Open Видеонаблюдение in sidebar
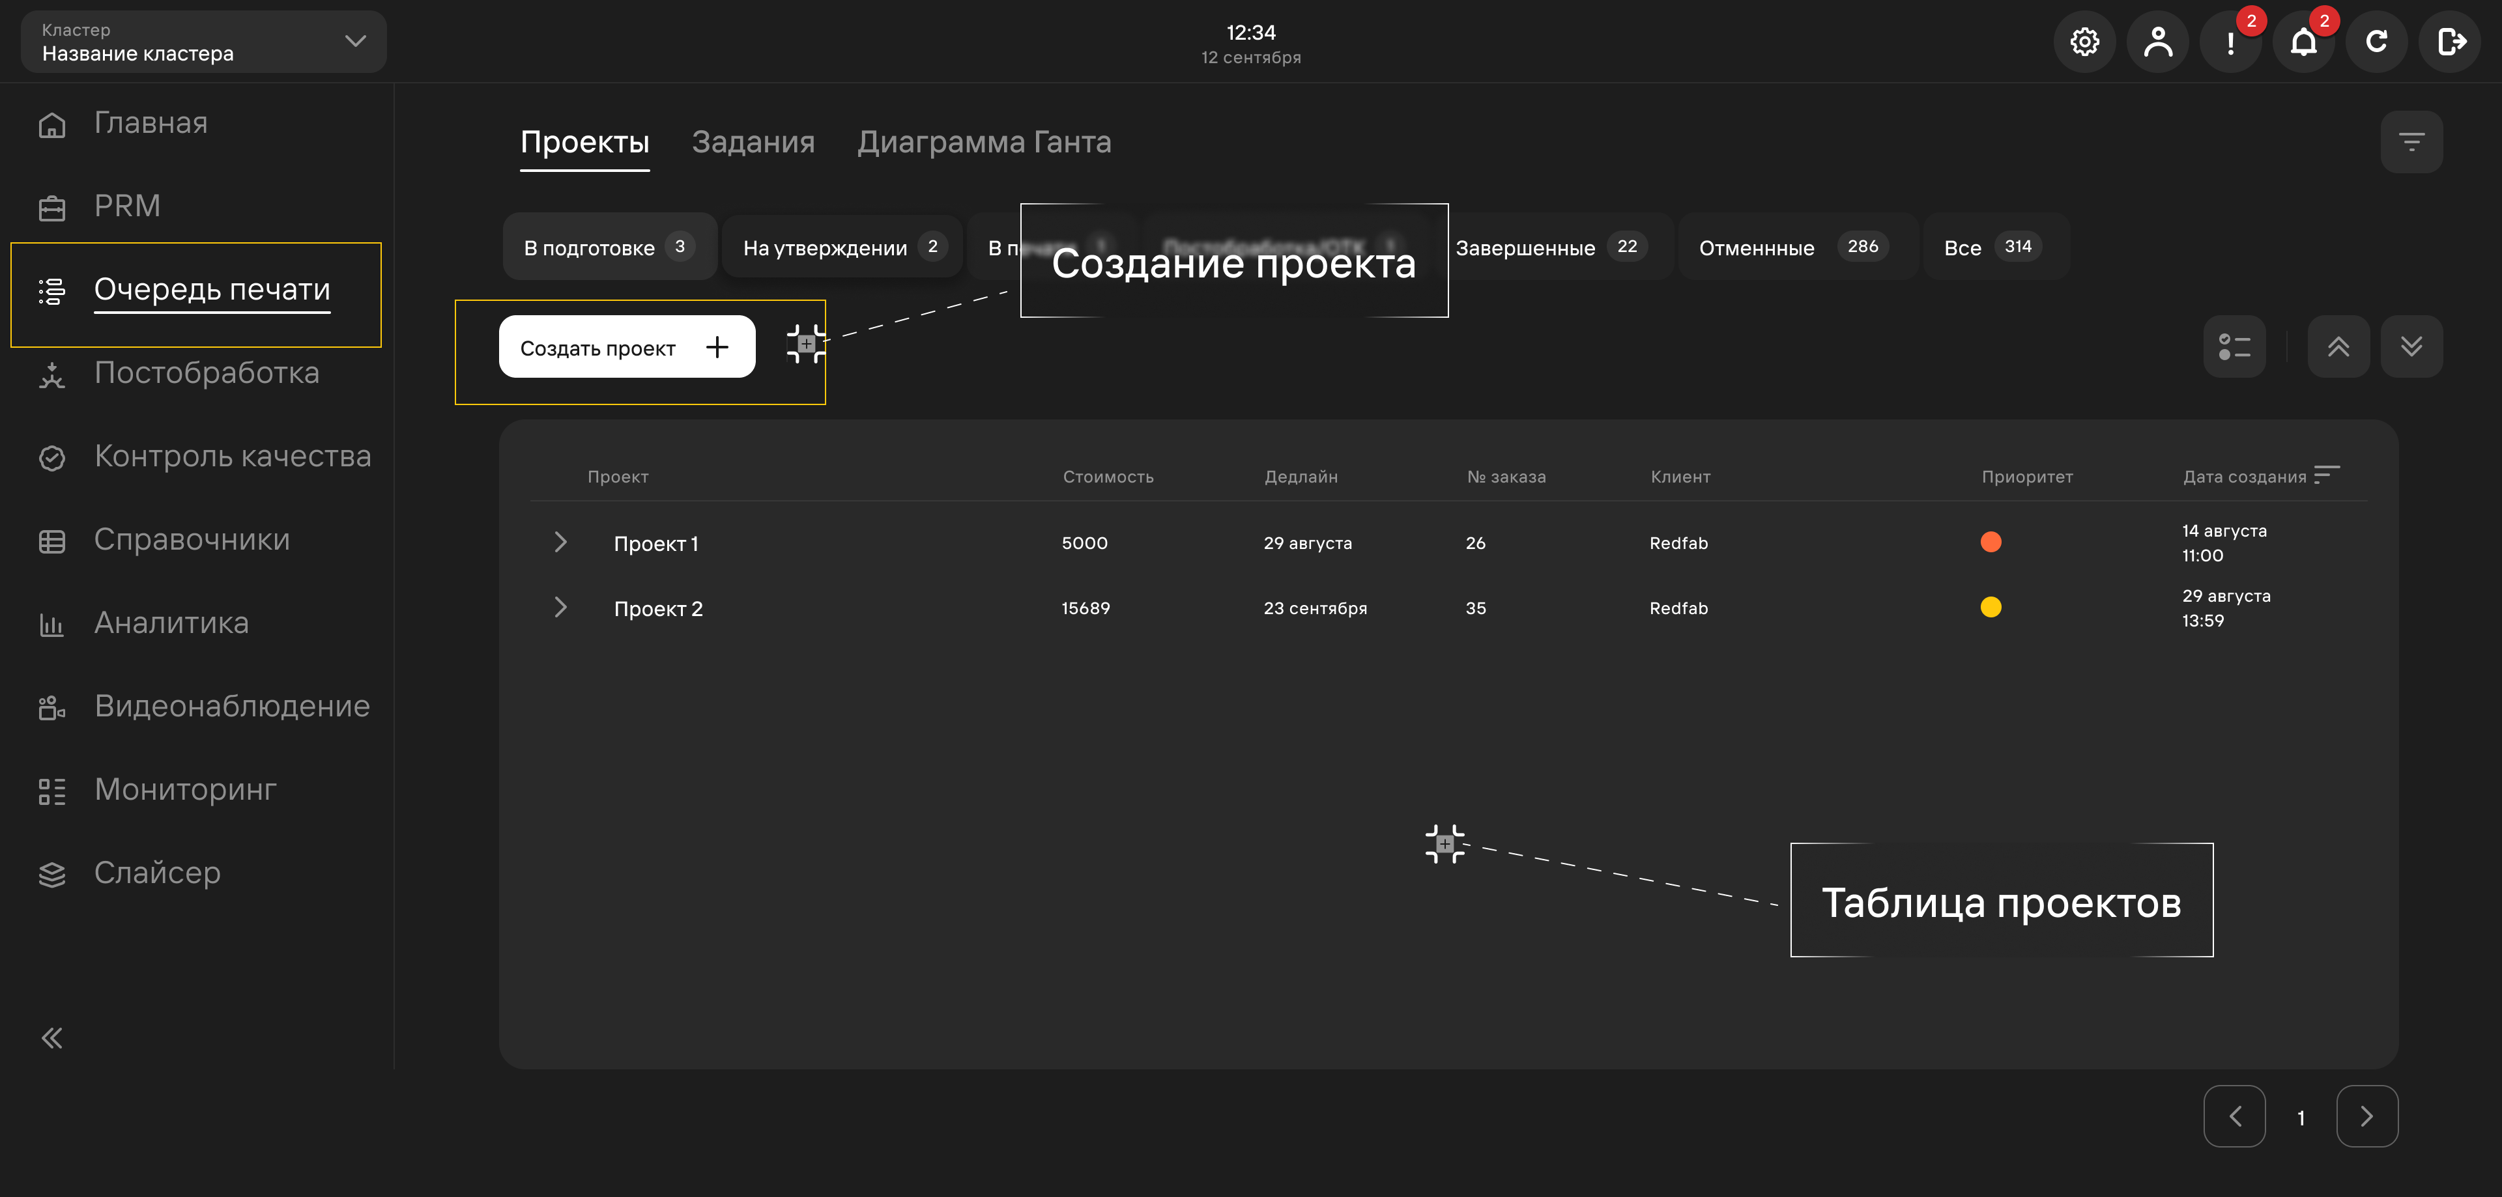 [204, 707]
